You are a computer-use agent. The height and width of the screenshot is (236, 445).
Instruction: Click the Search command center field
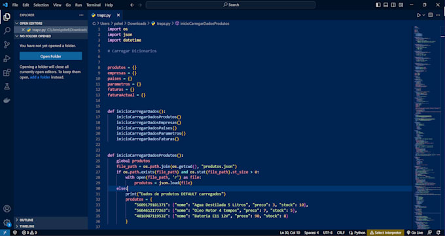point(230,5)
